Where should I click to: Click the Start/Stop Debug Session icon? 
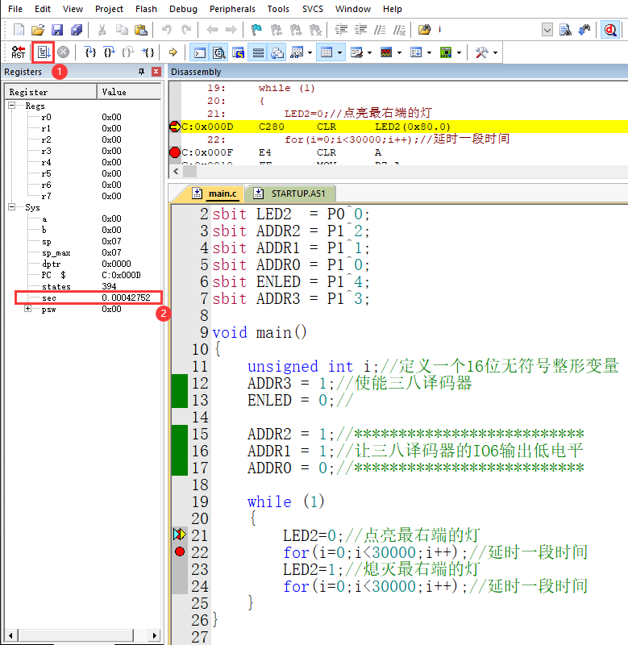tap(610, 30)
